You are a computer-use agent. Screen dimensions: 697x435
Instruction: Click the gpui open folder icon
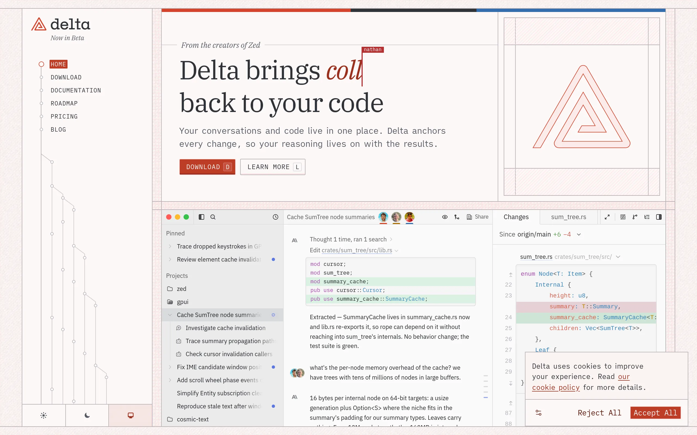pos(170,302)
